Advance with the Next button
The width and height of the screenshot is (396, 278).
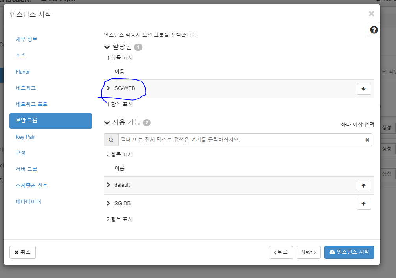pyautogui.click(x=309, y=252)
